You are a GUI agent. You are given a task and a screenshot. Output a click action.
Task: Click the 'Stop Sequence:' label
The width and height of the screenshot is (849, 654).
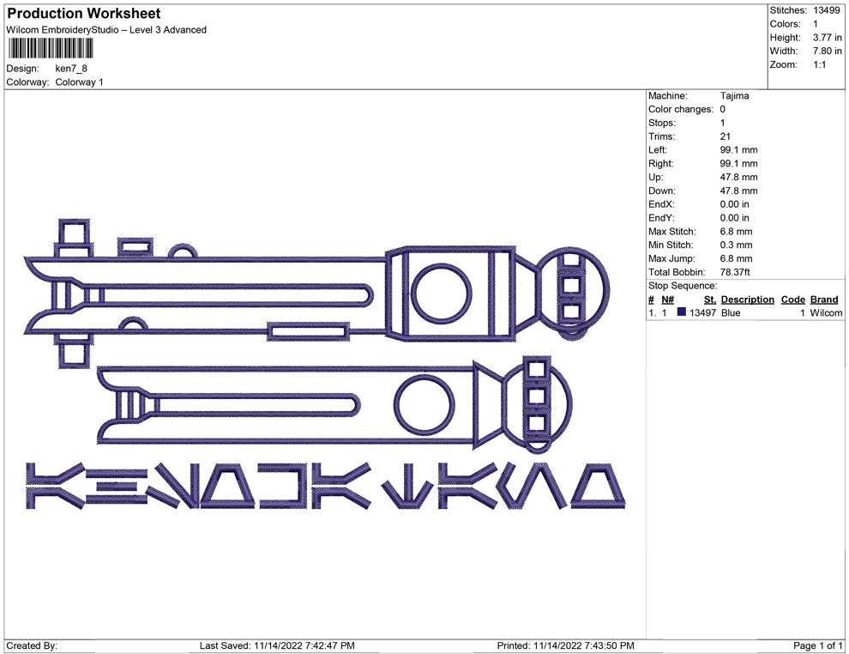pyautogui.click(x=683, y=286)
